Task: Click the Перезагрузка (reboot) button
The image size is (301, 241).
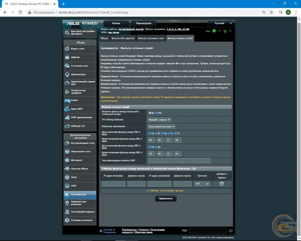Action: point(143,23)
